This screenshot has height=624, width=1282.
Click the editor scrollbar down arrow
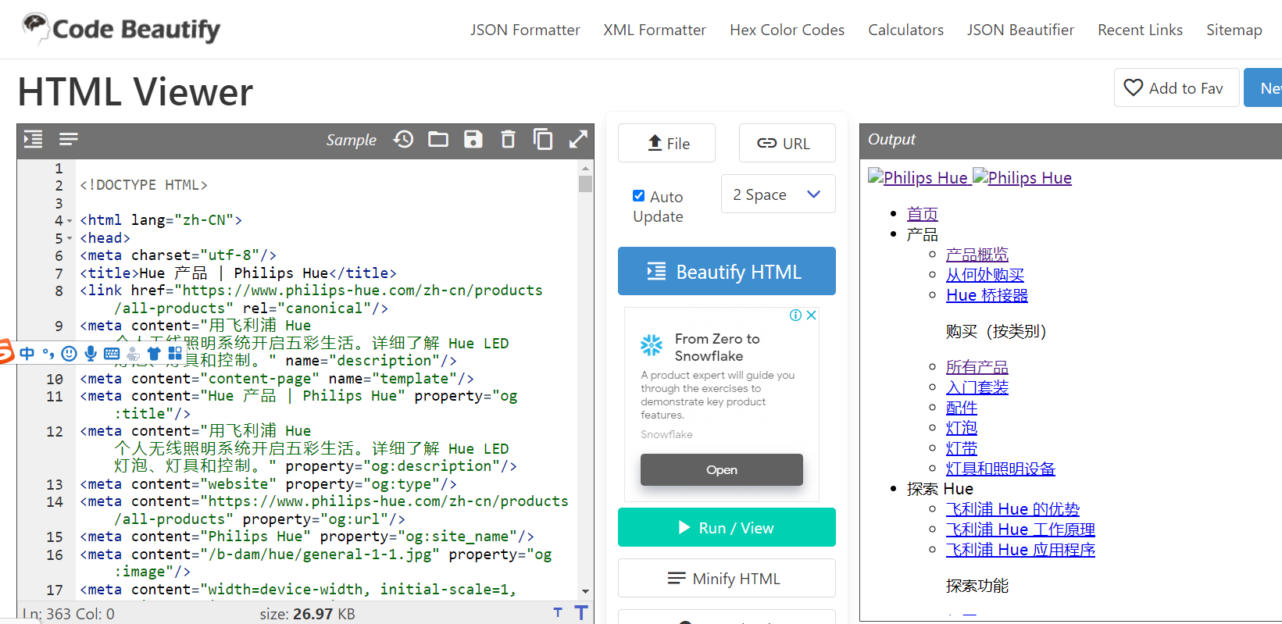(585, 592)
